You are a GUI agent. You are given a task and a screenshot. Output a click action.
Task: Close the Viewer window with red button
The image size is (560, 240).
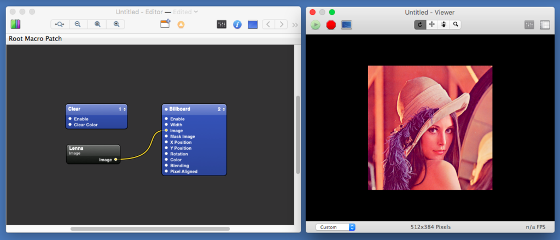coord(312,12)
